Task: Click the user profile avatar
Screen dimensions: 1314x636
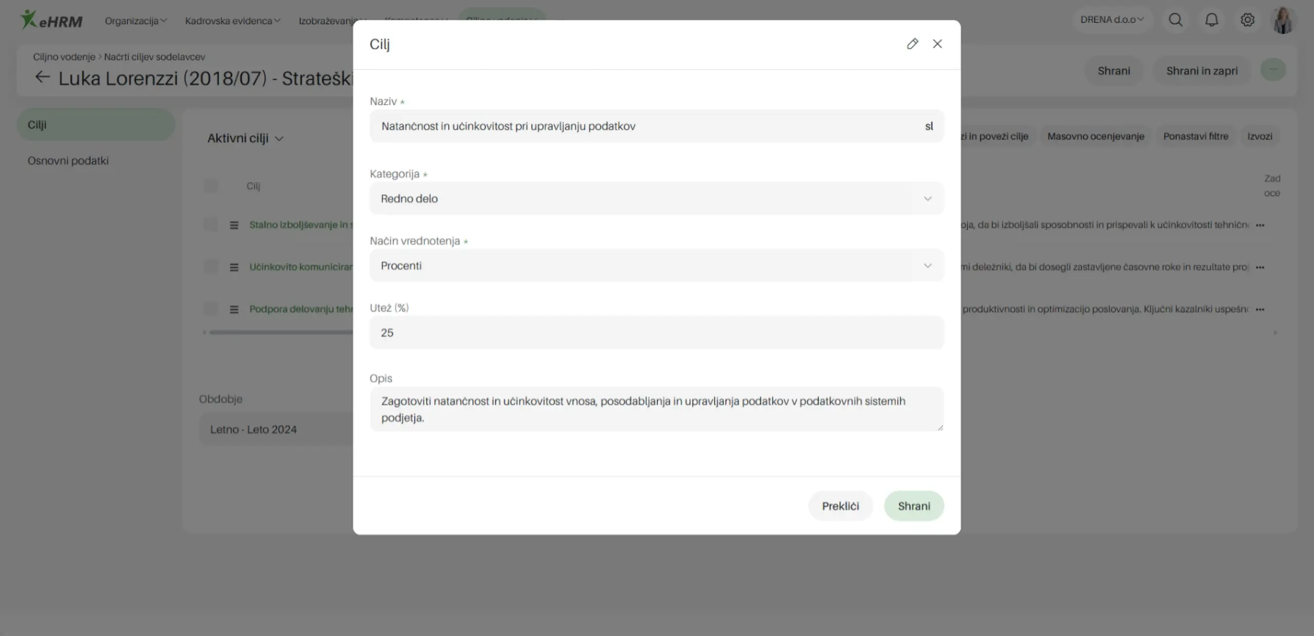Action: pyautogui.click(x=1283, y=21)
